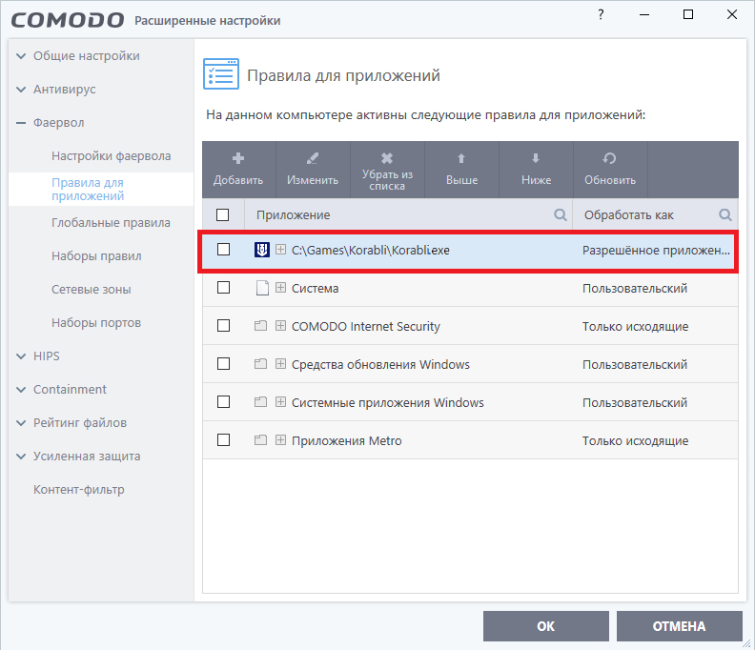Move rule up with Выше arrow

(461, 158)
